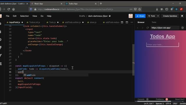Click the preview URL address field
The width and height of the screenshot is (186, 105).
pyautogui.click(x=165, y=28)
